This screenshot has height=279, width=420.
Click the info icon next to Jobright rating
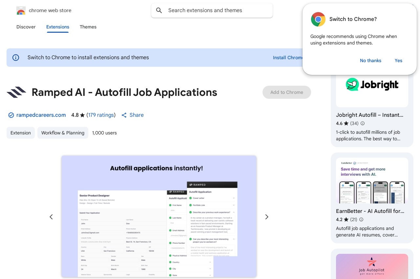tap(363, 123)
